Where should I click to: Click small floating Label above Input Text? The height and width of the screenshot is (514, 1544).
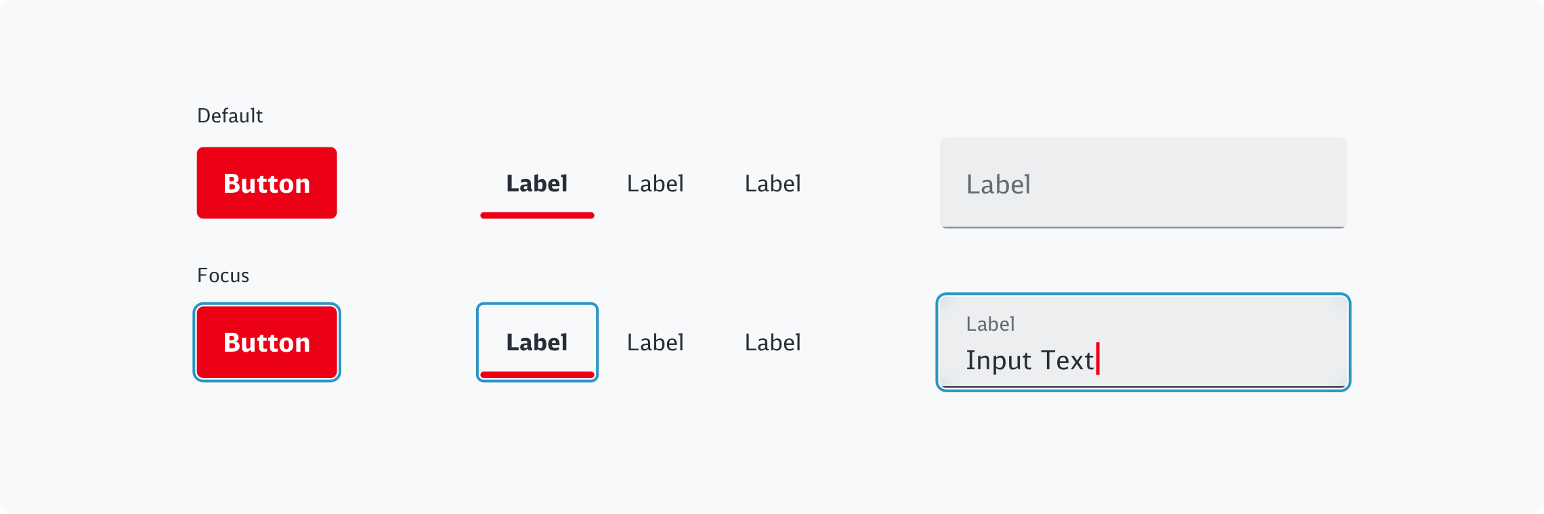[x=990, y=325]
